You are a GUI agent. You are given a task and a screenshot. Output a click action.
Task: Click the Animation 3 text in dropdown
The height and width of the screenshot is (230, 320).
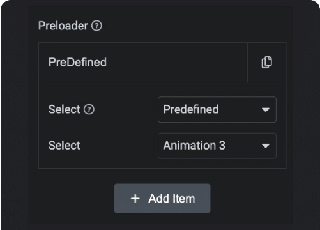pyautogui.click(x=194, y=146)
